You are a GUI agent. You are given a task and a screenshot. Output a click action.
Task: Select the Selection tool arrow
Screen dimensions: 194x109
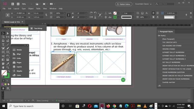coord(3,33)
